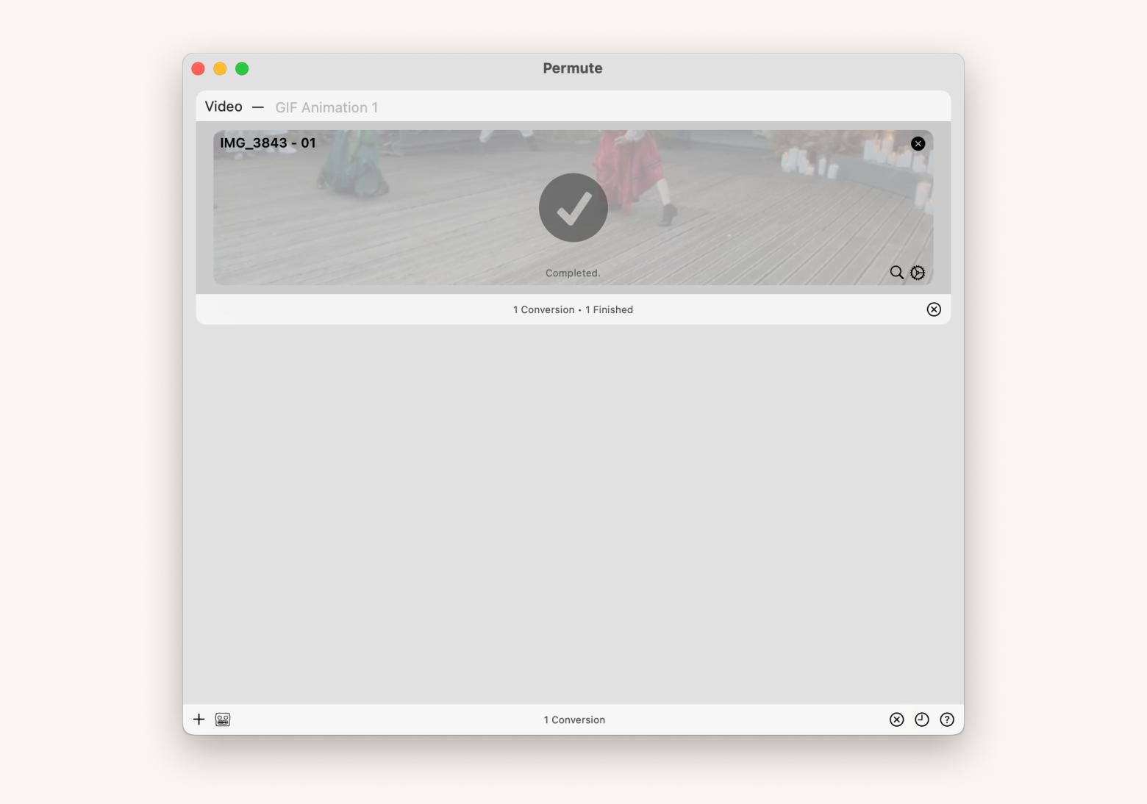
Task: Dismiss the 1 Conversion • 1 Finished group
Action: 934,309
